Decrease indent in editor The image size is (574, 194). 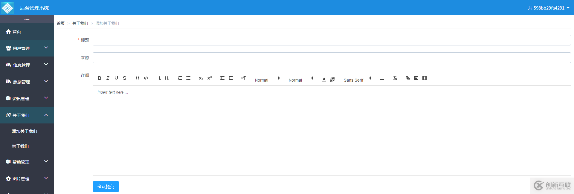pyautogui.click(x=222, y=78)
